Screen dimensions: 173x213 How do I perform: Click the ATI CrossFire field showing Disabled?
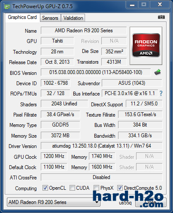(102, 177)
